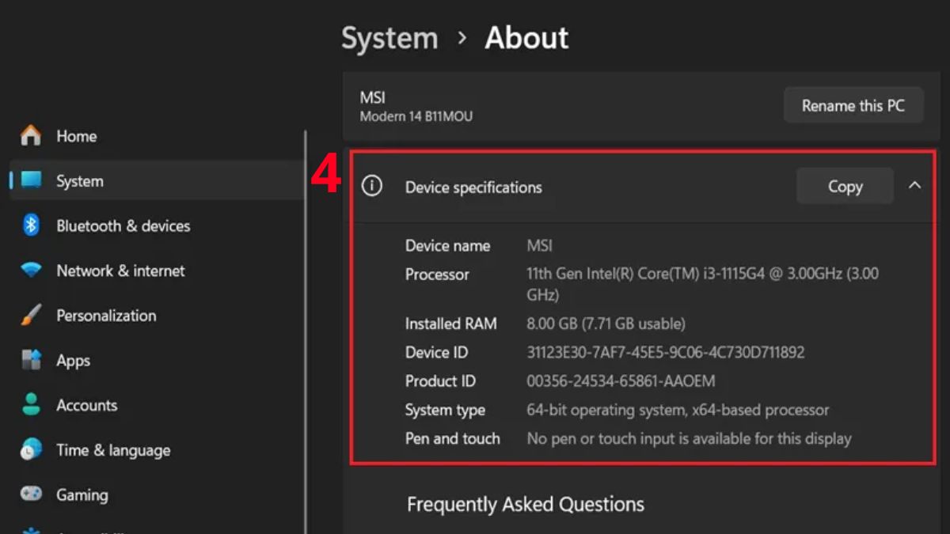The height and width of the screenshot is (534, 950).
Task: Copy the device specifications
Action: (x=845, y=187)
